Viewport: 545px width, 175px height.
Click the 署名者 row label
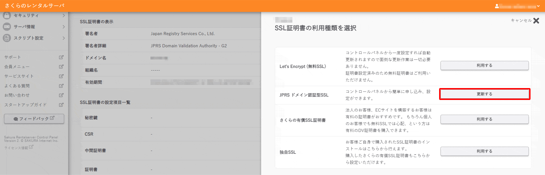pos(91,34)
